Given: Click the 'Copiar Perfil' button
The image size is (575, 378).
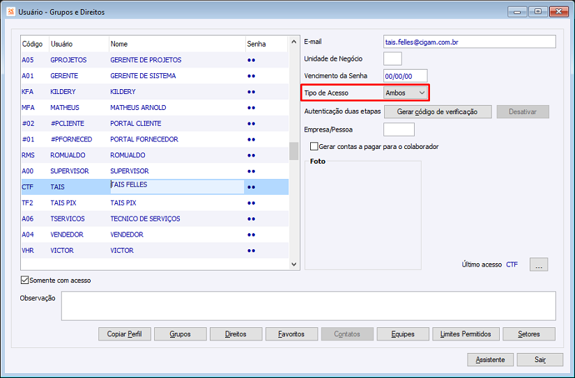Looking at the screenshot, I should 124,334.
